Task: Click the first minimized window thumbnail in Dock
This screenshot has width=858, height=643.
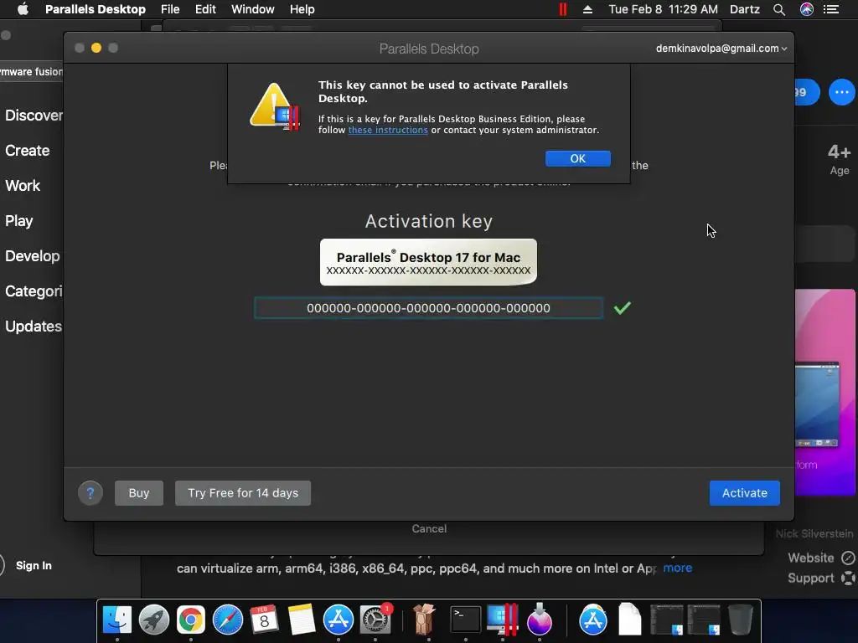Action: tap(666, 620)
